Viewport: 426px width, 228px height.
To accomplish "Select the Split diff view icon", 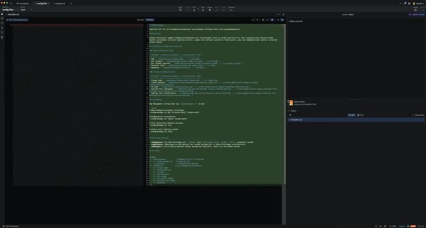I will coord(272,20).
